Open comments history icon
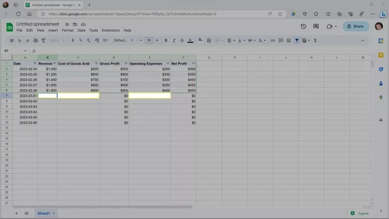 coord(316,26)
